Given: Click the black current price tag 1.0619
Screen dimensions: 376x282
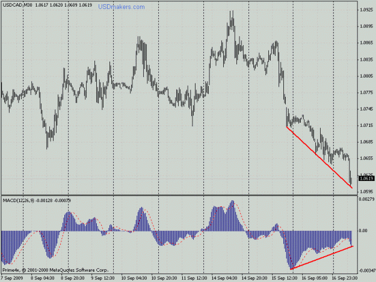Looking at the screenshot, I should [x=366, y=179].
